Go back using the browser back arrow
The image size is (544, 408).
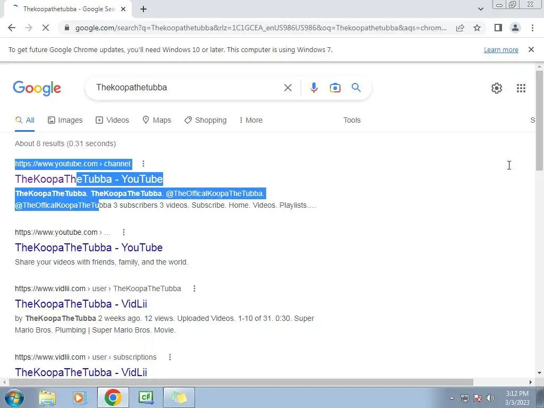12,28
